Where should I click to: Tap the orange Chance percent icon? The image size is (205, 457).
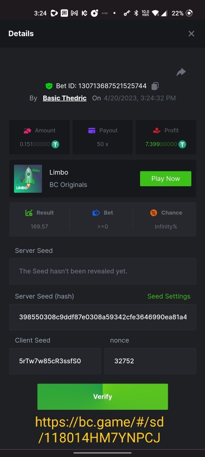point(153,213)
